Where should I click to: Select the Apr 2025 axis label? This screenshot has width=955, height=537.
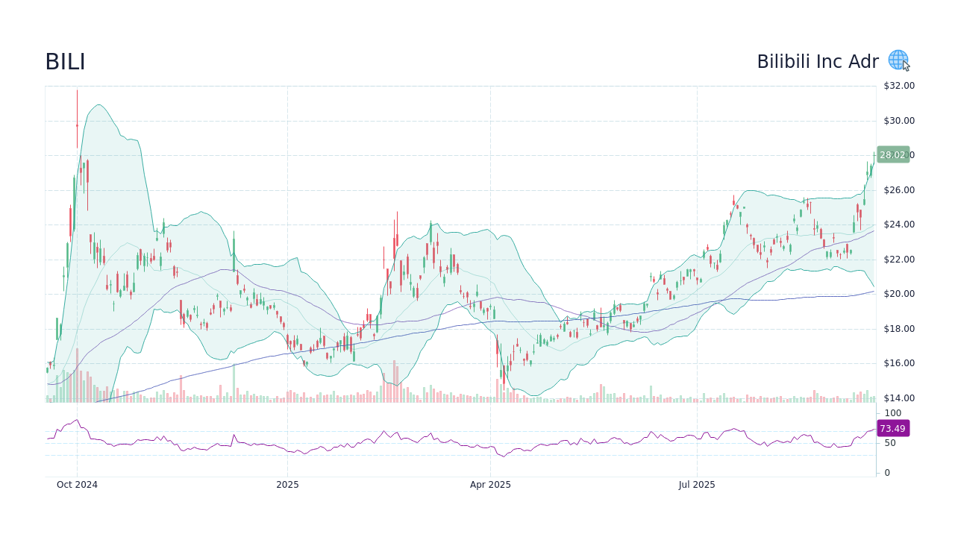point(491,485)
